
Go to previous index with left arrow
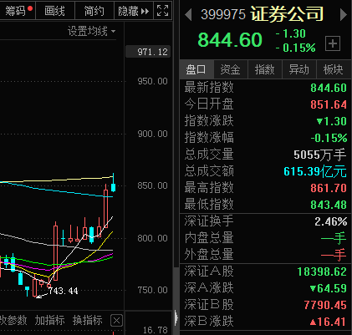[x=188, y=15]
